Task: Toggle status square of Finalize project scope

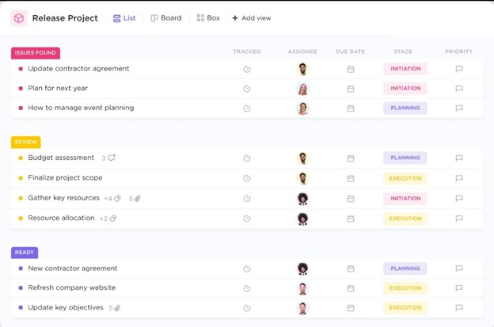Action: tap(21, 179)
